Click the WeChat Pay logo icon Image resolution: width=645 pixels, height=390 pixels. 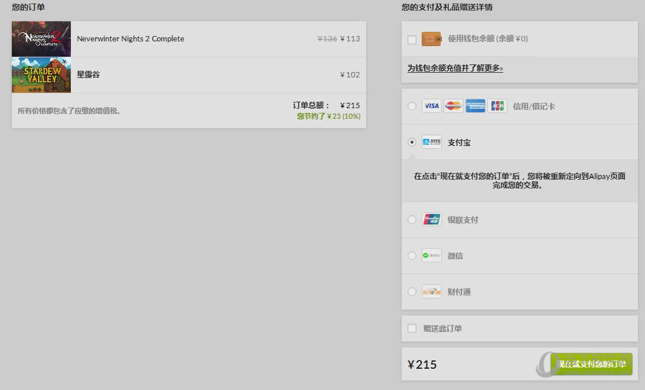432,255
